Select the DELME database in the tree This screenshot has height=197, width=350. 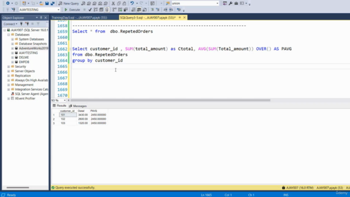(x=24, y=57)
